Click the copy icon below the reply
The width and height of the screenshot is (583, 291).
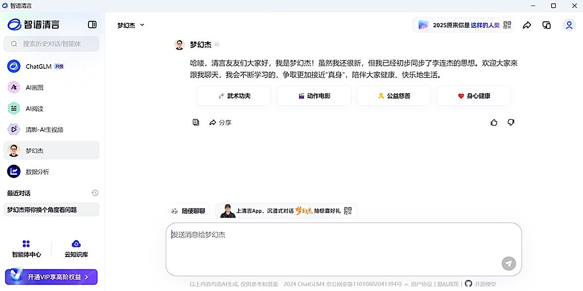196,122
